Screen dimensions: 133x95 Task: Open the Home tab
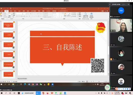click(7, 11)
